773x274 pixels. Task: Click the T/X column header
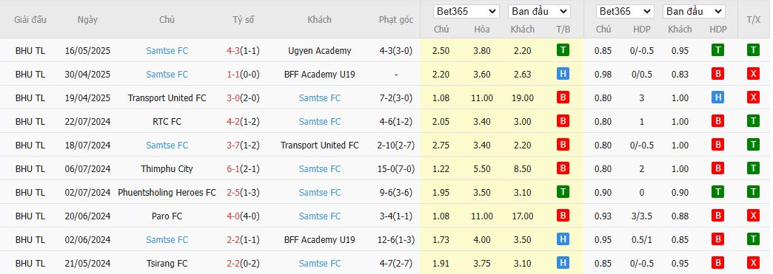pyautogui.click(x=753, y=20)
